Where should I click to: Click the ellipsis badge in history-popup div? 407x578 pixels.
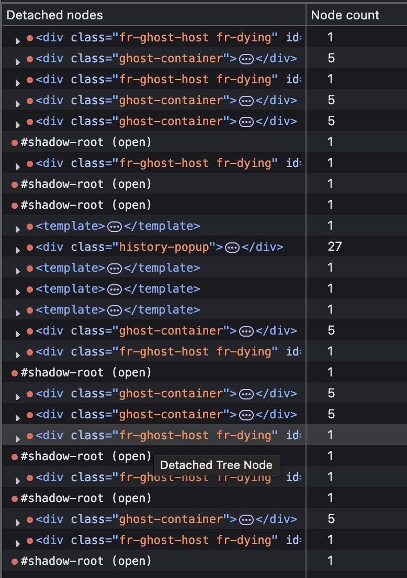[x=232, y=247]
